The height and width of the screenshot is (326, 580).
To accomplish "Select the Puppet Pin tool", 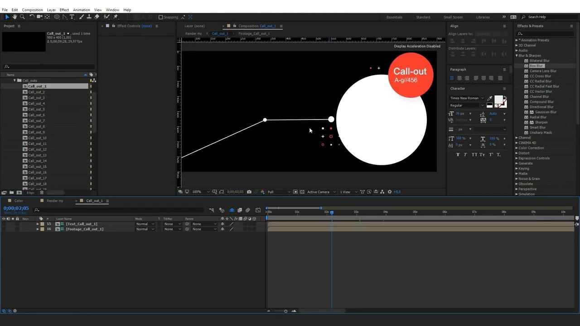I will [x=116, y=17].
